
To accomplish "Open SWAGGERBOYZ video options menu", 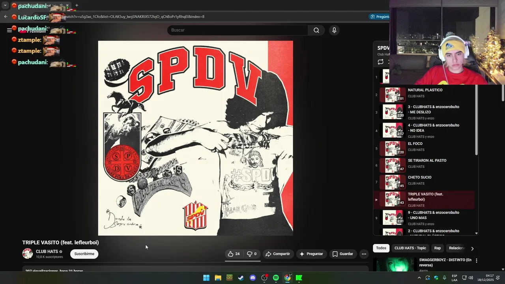I will pyautogui.click(x=476, y=261).
